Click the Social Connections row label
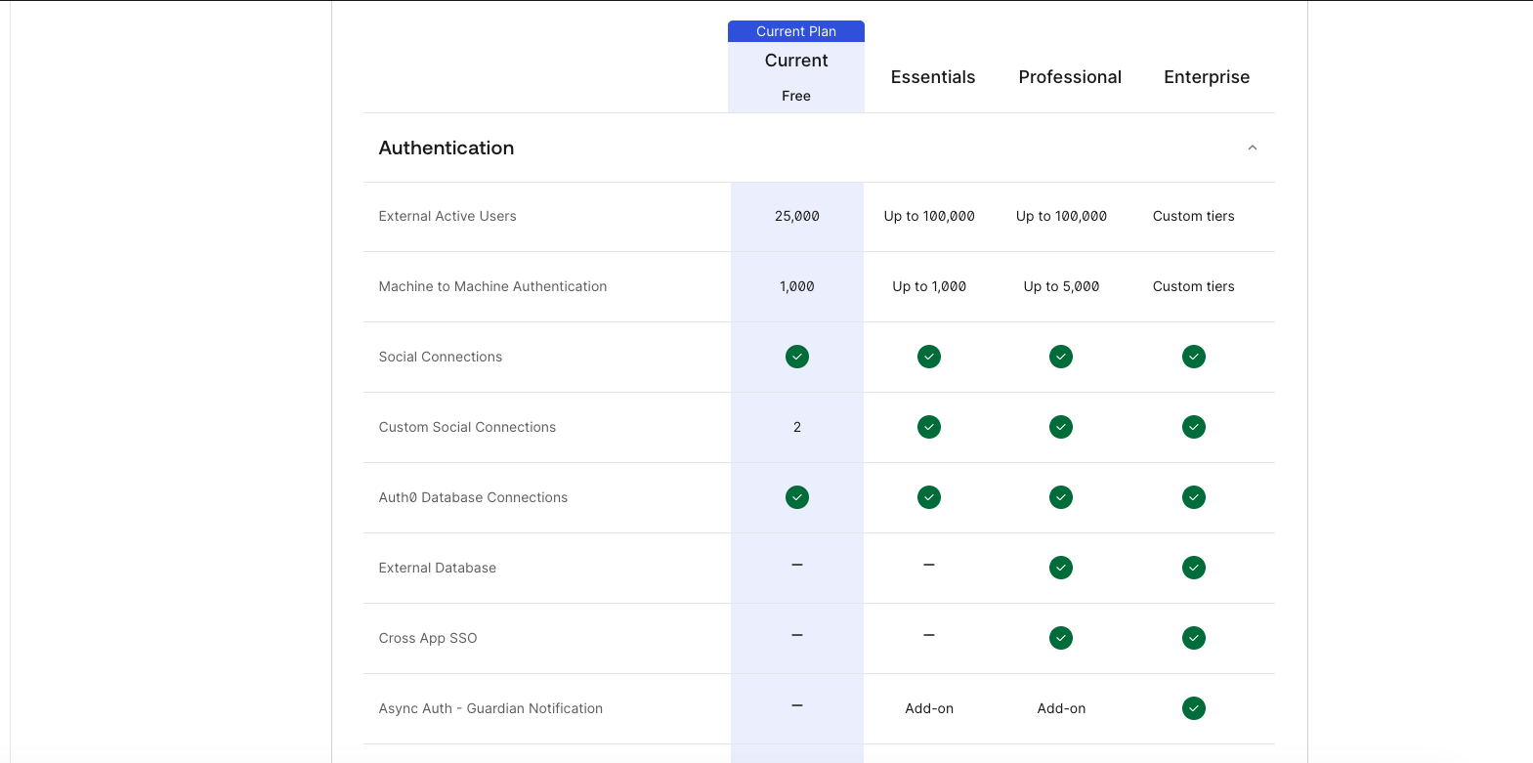Image resolution: width=1533 pixels, height=763 pixels. click(441, 357)
